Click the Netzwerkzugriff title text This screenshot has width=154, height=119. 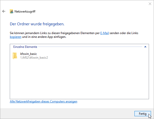point(25,12)
